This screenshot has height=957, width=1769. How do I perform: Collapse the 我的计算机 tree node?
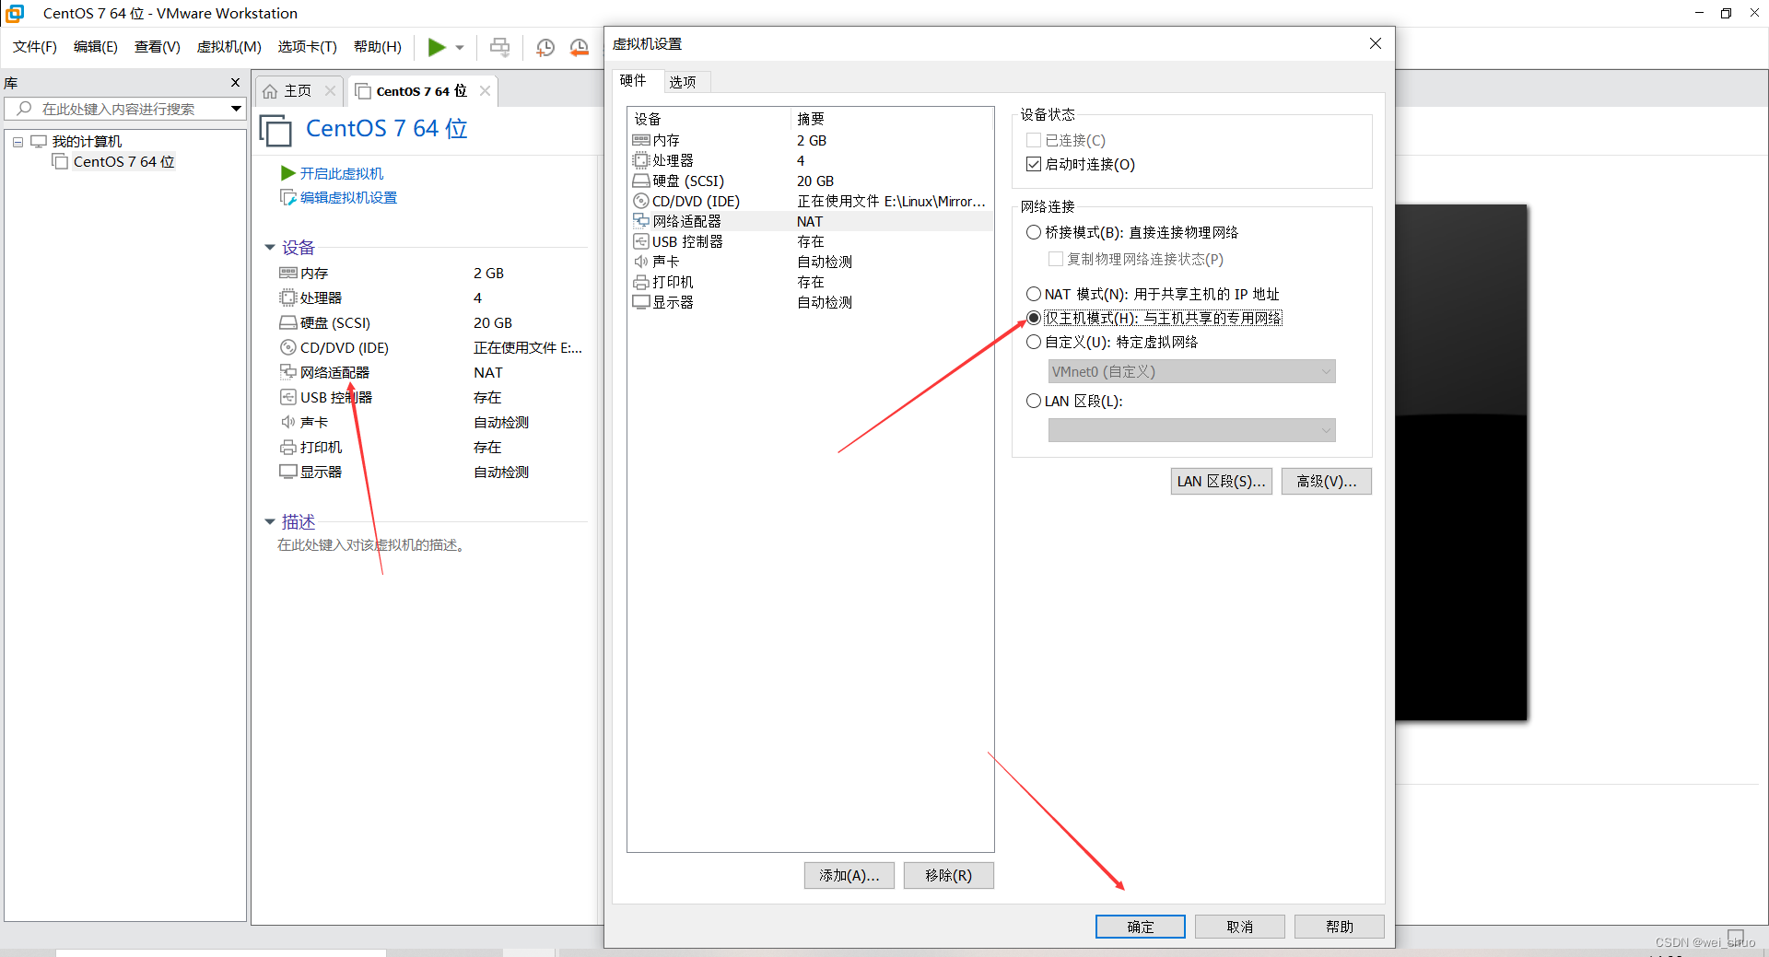(18, 142)
